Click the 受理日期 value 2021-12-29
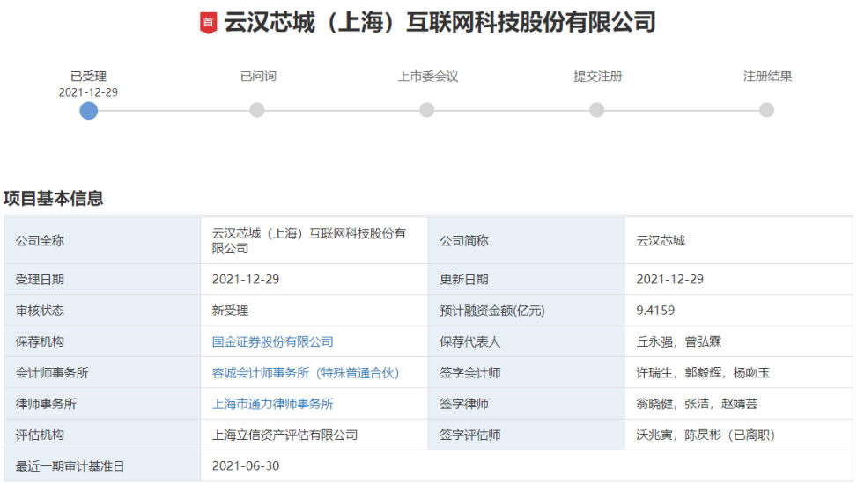857x483 pixels. [246, 280]
